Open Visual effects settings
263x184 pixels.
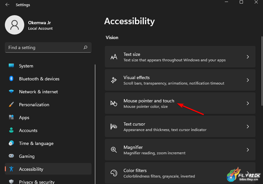pos(180,80)
